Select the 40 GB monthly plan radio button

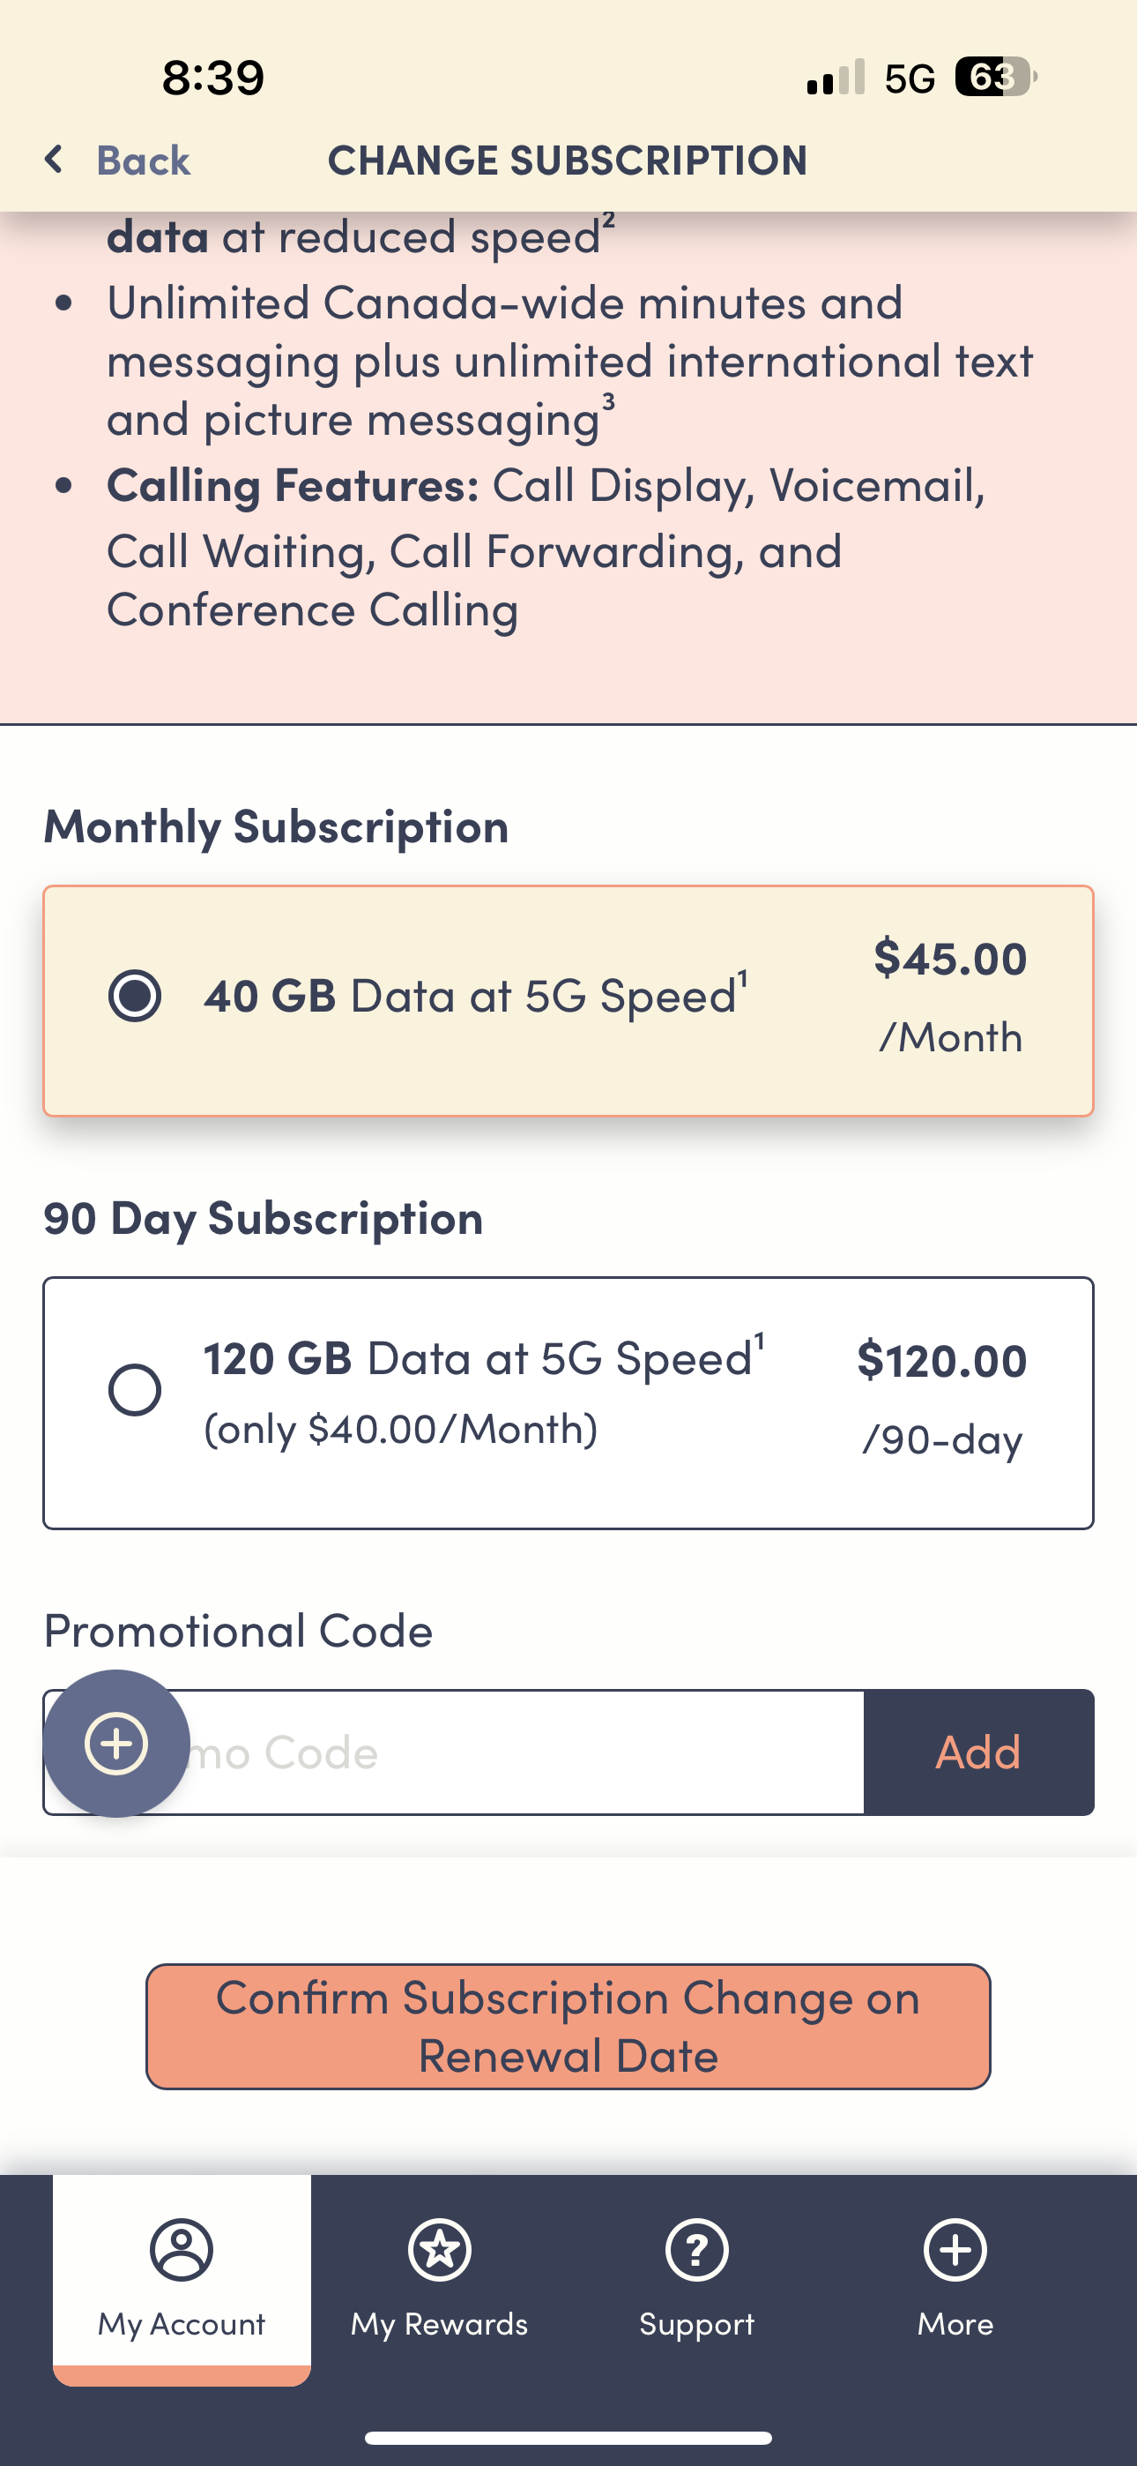pyautogui.click(x=135, y=997)
